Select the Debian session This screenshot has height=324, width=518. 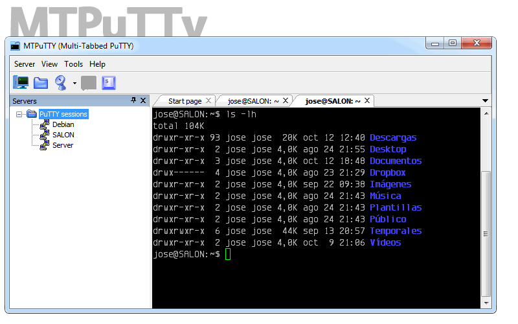point(63,124)
